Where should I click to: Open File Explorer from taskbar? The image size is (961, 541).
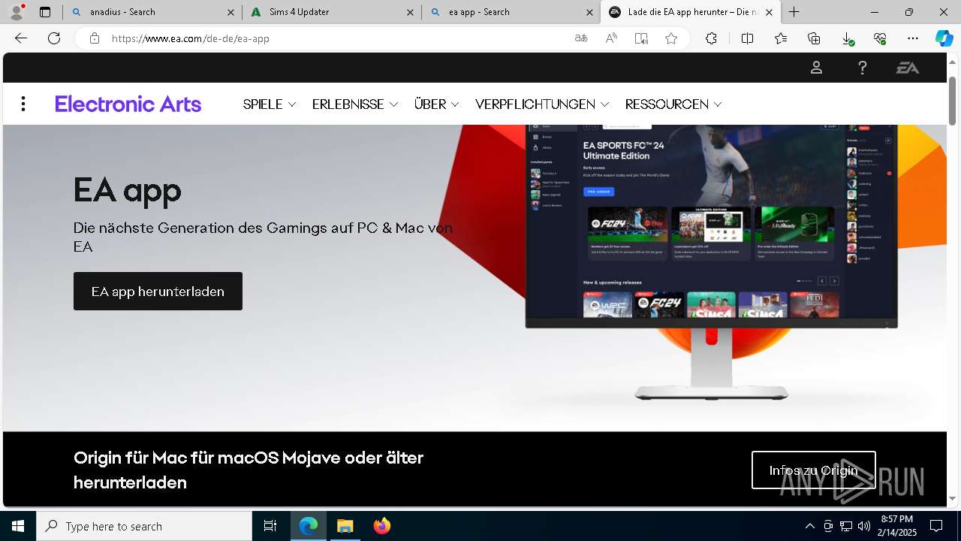point(345,526)
